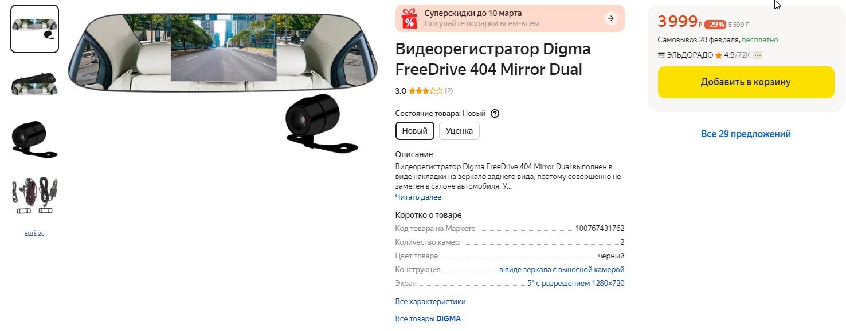Select the rear camera thumbnail image
846x331 pixels.
(34, 138)
